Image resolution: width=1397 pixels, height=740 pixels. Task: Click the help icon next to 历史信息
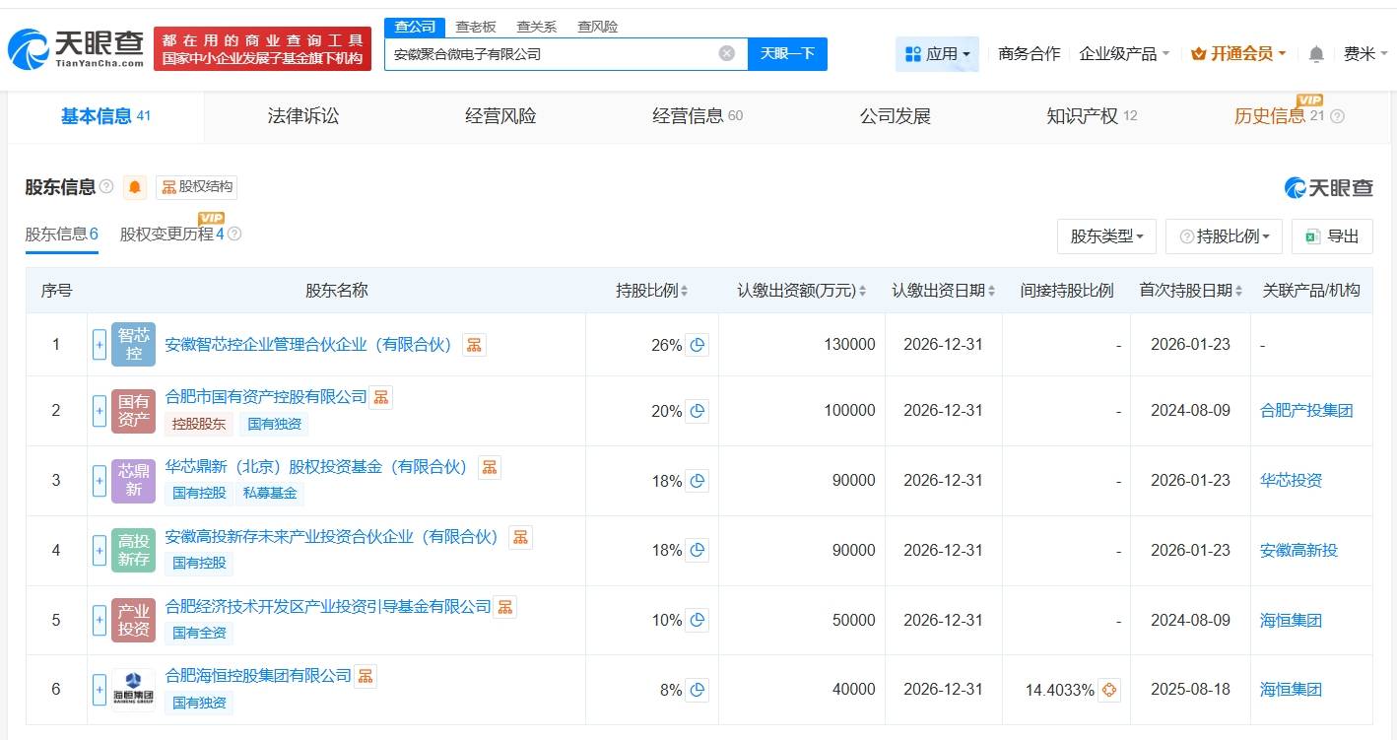click(1337, 116)
